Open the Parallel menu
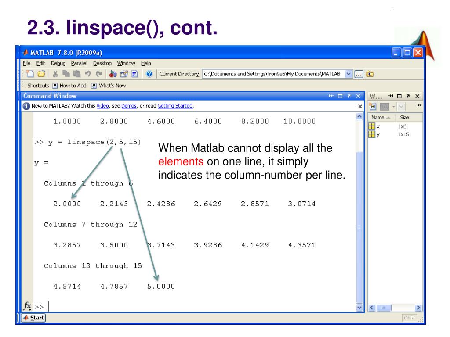 coord(79,63)
